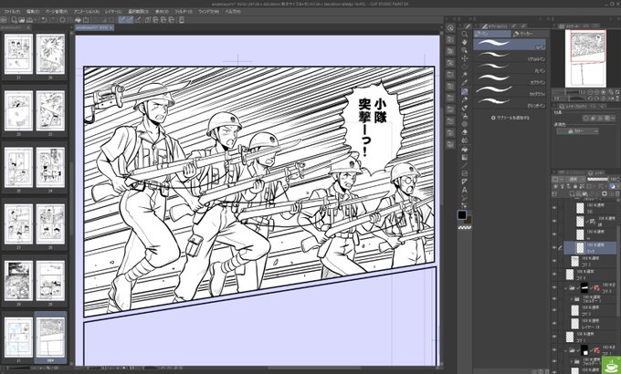This screenshot has height=374, width=621.
Task: Open the 表現色 color mode dropdown
Action: [x=577, y=131]
